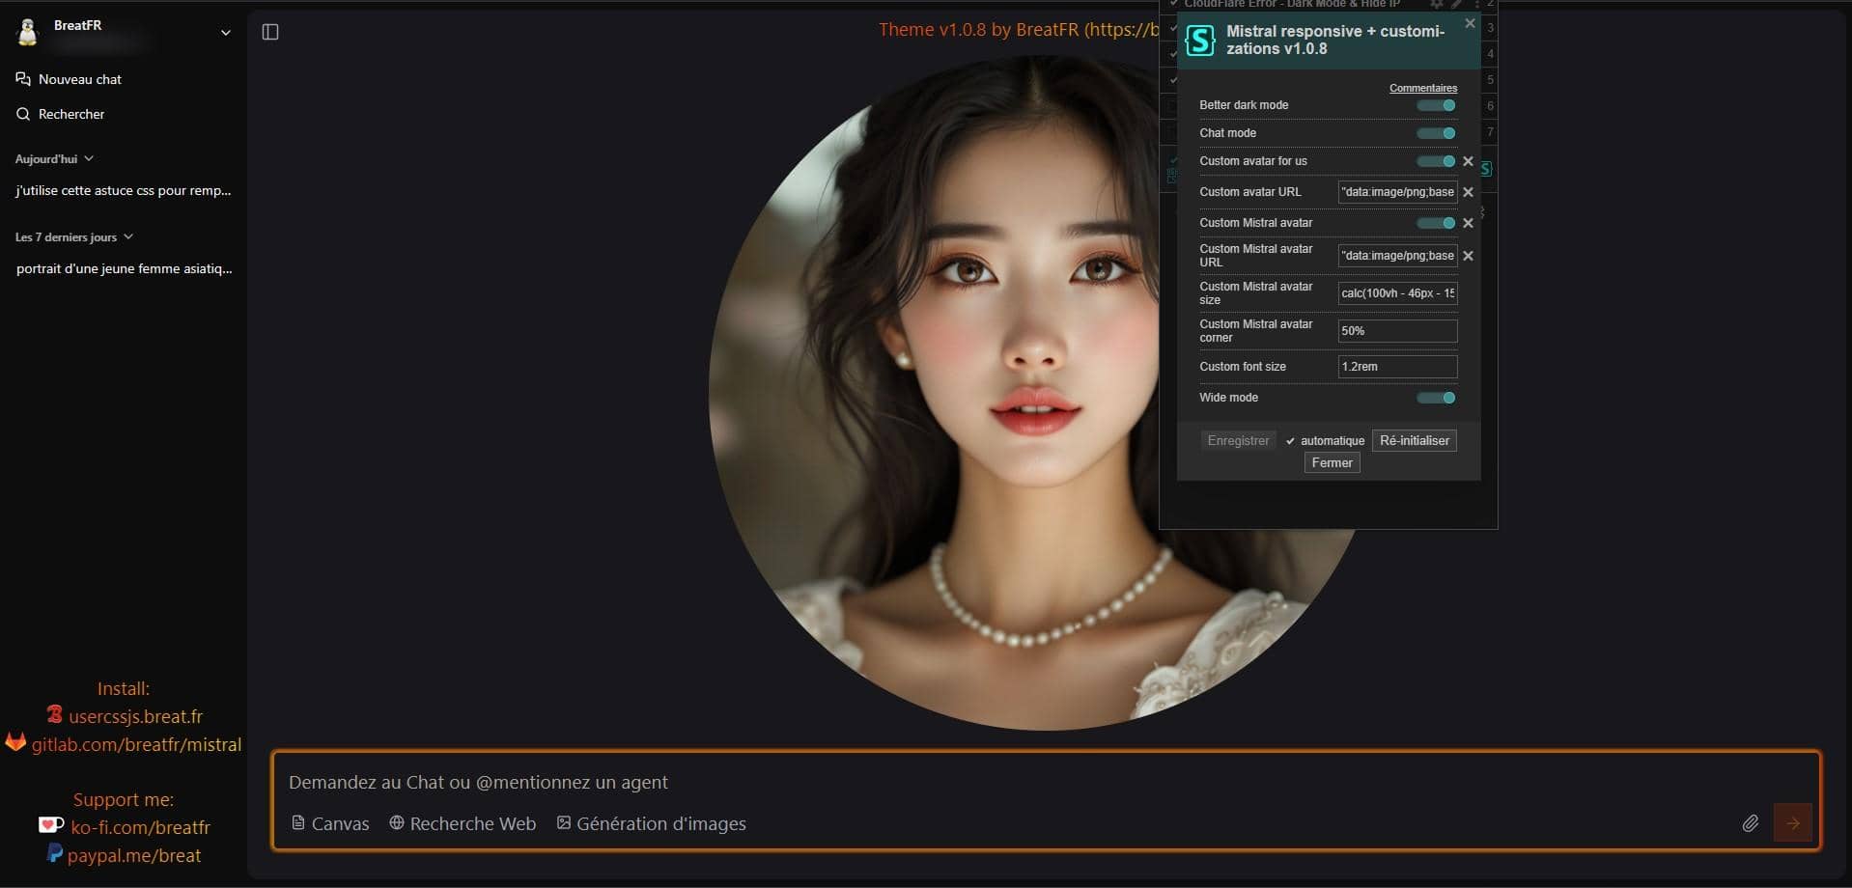Open the usercssjs.breat.fr link
The height and width of the screenshot is (888, 1852).
(x=135, y=716)
